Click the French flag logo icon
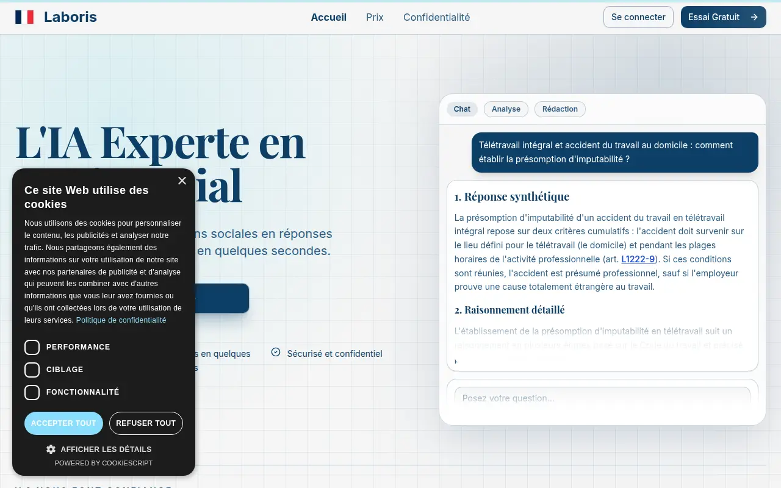 (x=24, y=17)
